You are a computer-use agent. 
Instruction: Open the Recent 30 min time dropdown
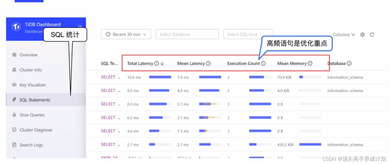click(x=126, y=34)
